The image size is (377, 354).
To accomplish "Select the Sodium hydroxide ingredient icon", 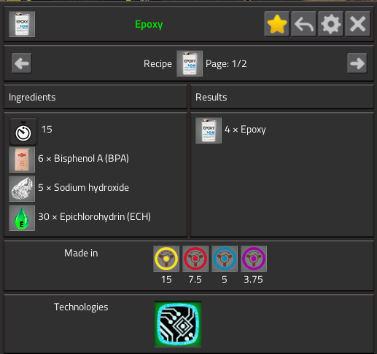I will [x=22, y=189].
